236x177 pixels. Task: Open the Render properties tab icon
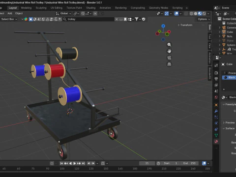216,73
